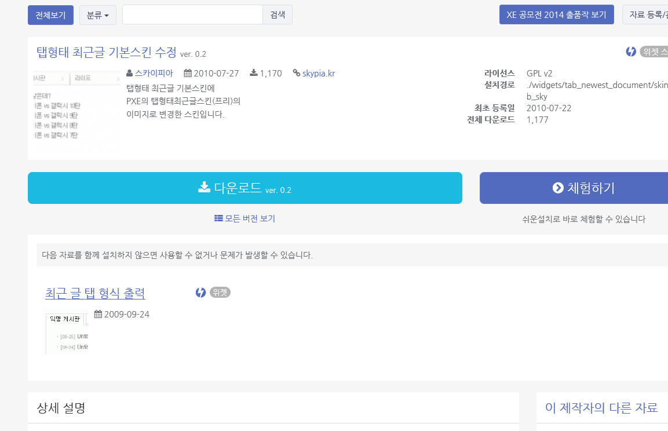Open author 스카이피아 profile link
668x431 pixels.
click(x=154, y=74)
